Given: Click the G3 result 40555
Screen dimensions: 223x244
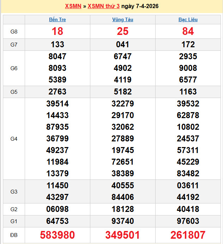Looking at the screenshot, I should tap(122, 185).
